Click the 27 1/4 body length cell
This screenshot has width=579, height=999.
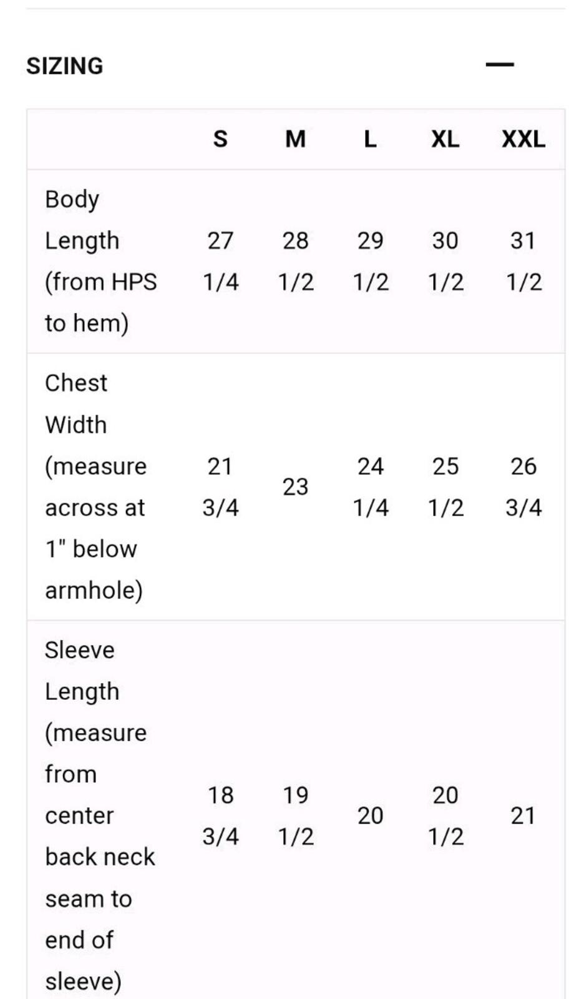point(220,261)
